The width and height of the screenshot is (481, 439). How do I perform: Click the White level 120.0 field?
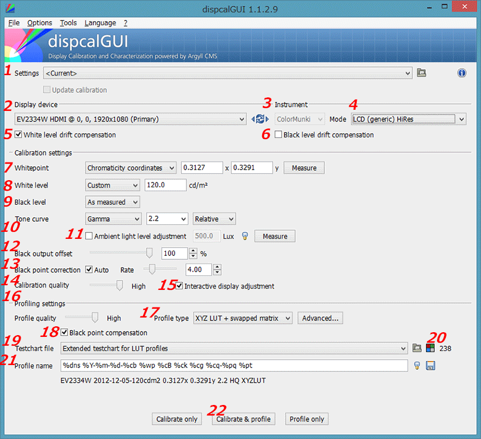[165, 185]
